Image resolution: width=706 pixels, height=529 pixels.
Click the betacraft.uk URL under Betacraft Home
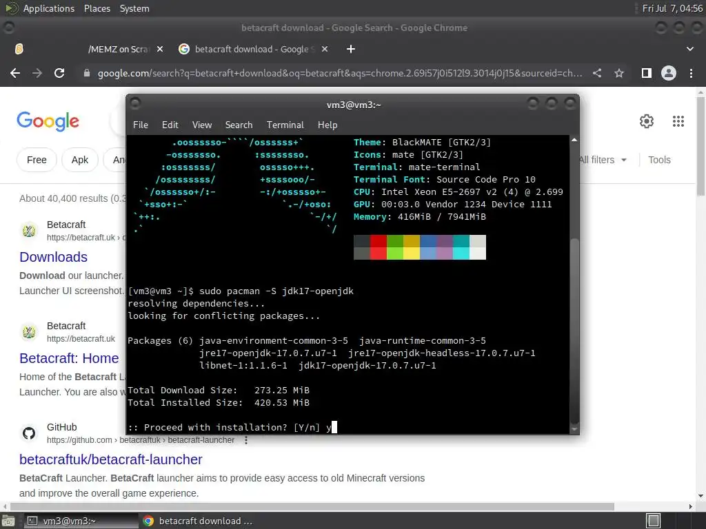[81, 339]
